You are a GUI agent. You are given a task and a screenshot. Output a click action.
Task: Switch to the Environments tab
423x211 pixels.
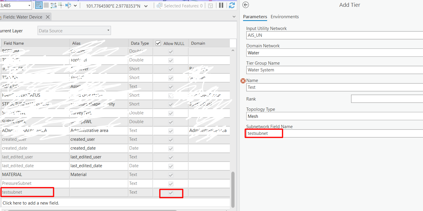284,17
